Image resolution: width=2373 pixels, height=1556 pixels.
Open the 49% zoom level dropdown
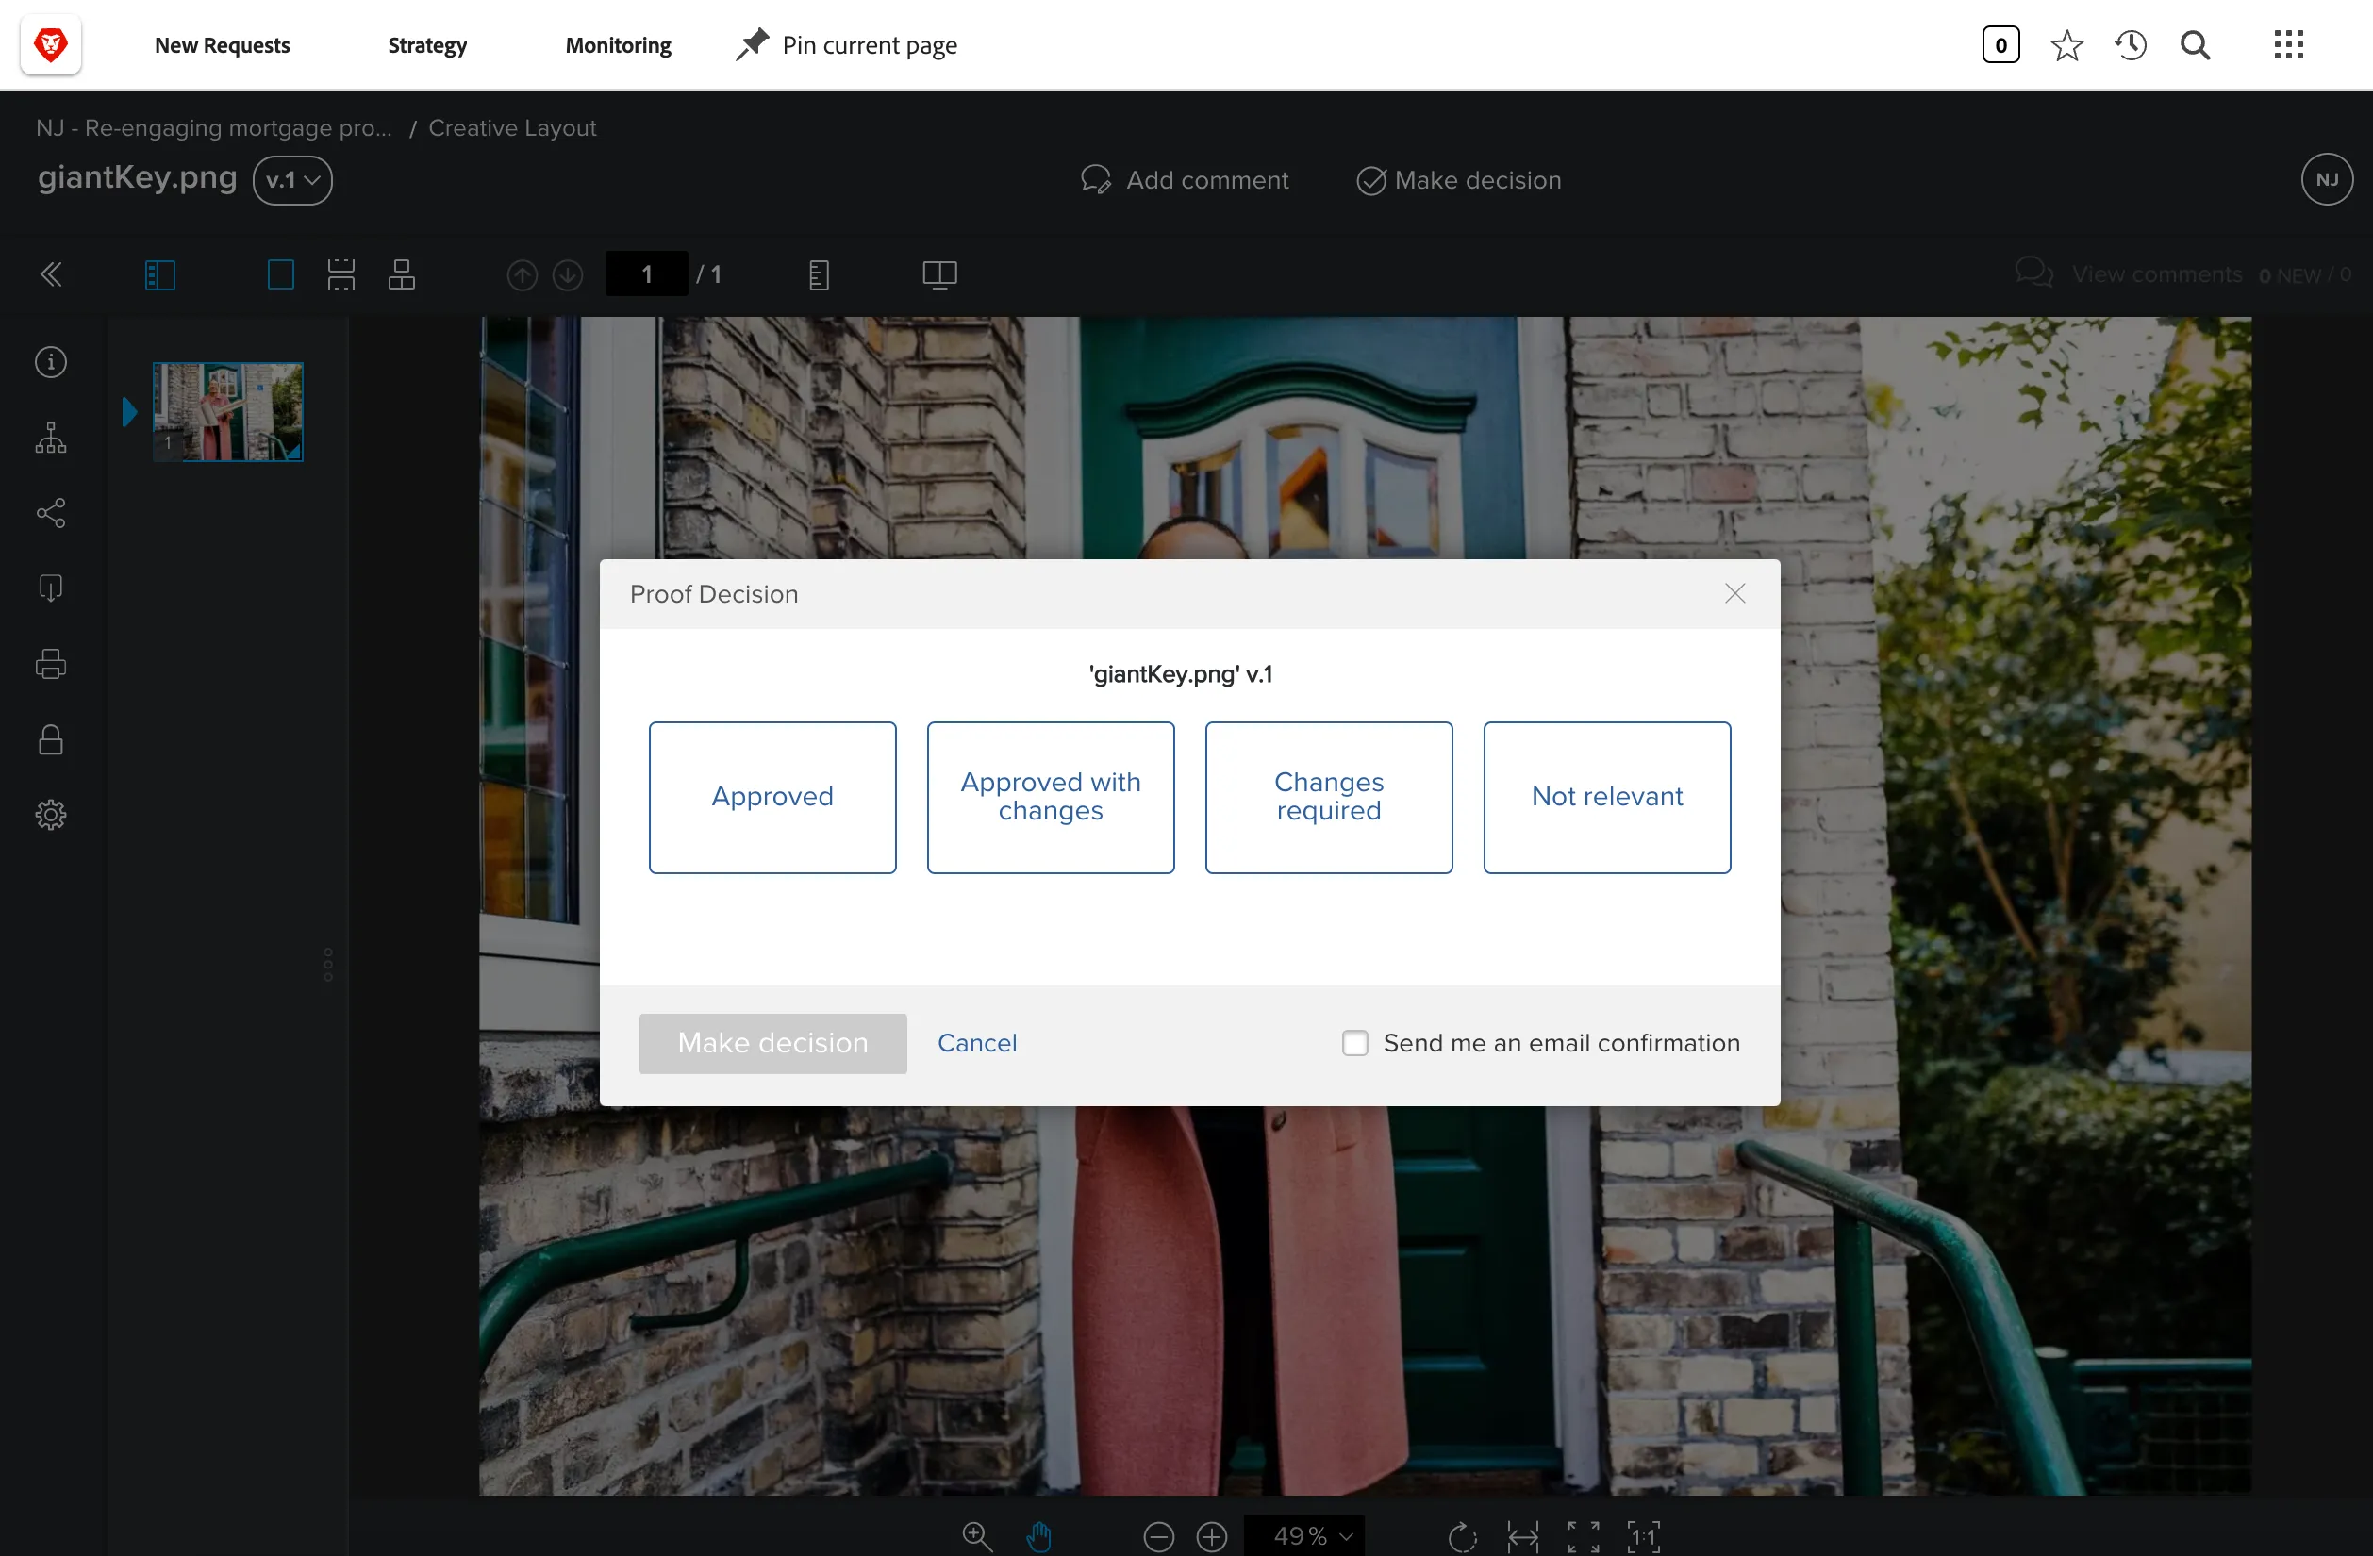tap(1305, 1536)
